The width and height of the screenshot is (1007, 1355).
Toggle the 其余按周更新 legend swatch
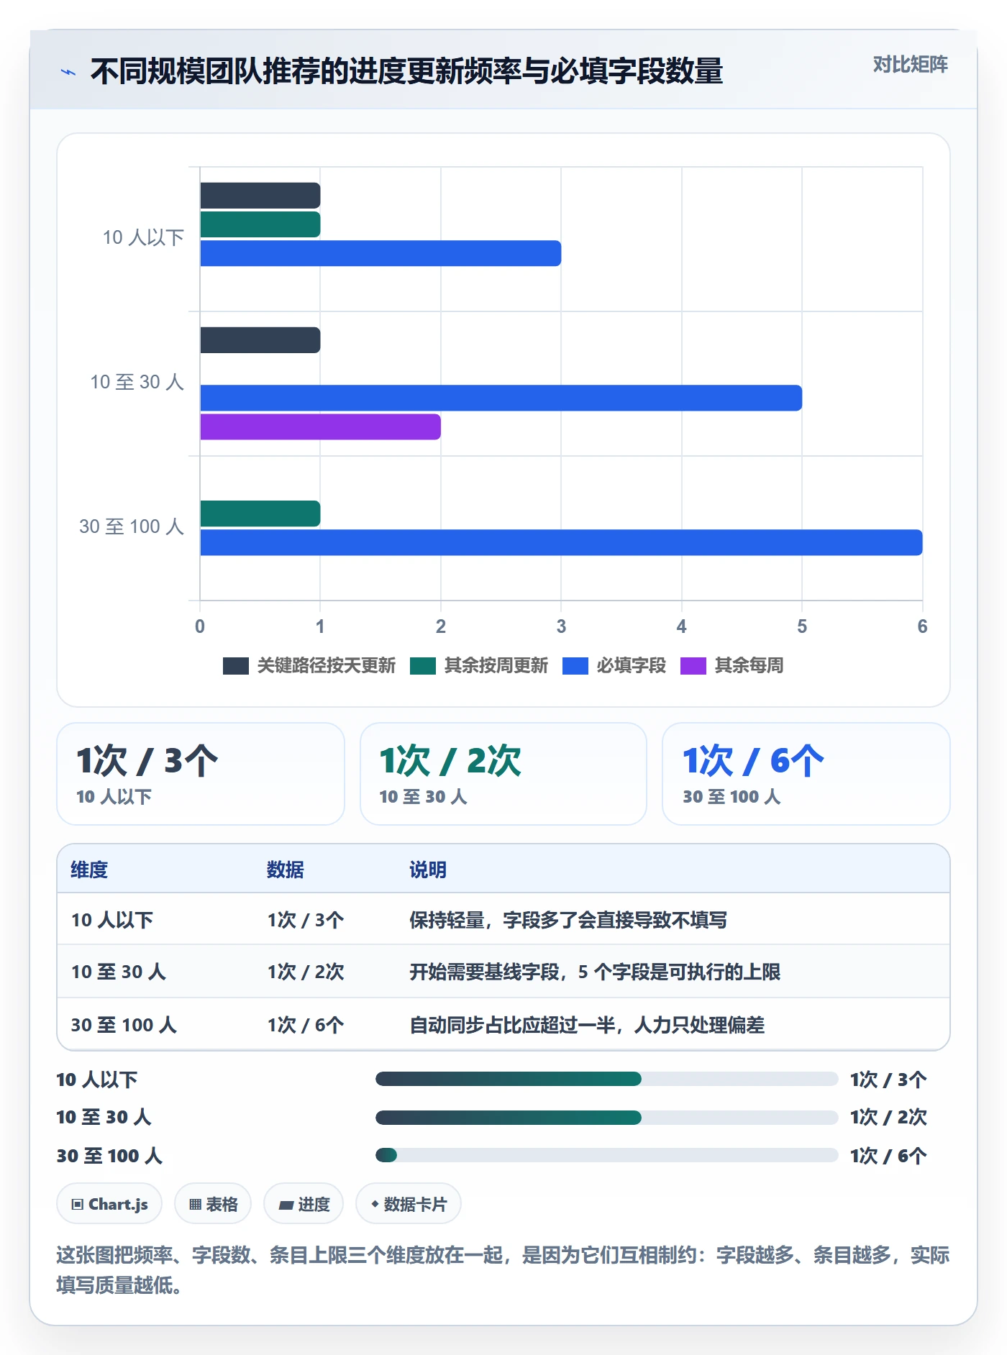pos(423,666)
